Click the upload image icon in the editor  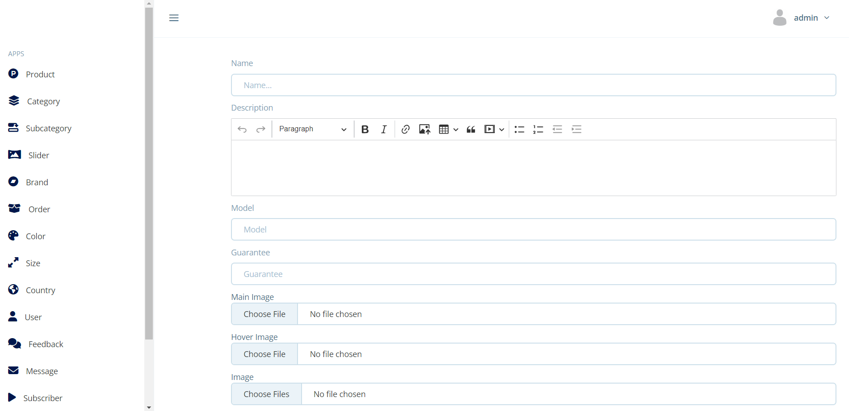click(x=425, y=130)
